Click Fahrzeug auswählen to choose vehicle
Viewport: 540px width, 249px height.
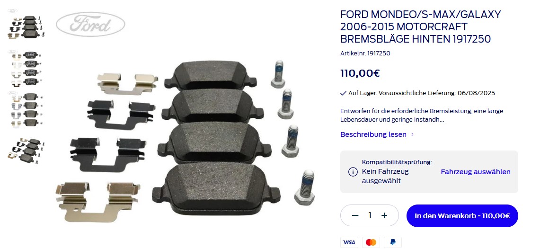476,172
